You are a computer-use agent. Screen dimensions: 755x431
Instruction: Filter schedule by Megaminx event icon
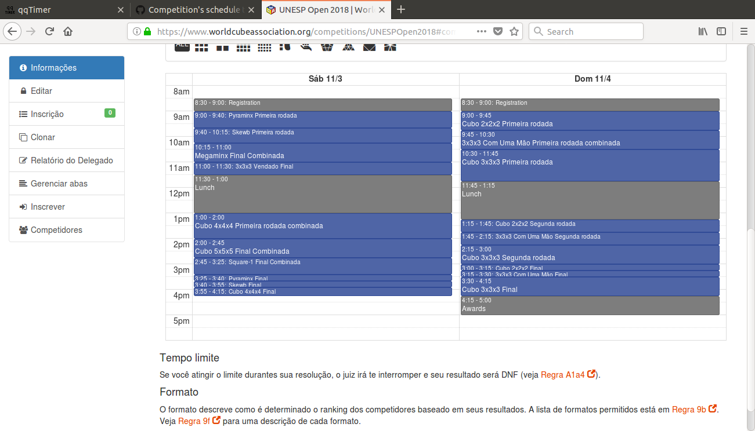point(327,46)
